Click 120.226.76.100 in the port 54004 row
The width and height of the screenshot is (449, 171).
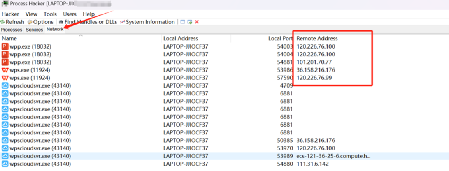point(316,54)
